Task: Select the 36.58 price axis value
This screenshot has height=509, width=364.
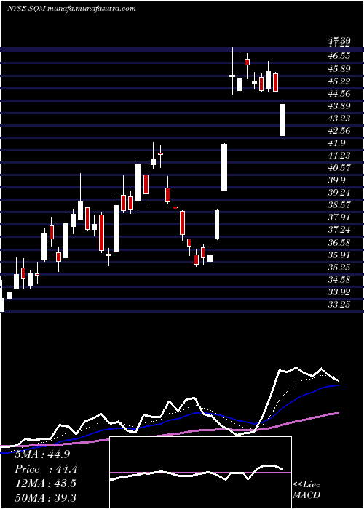Action: (339, 243)
